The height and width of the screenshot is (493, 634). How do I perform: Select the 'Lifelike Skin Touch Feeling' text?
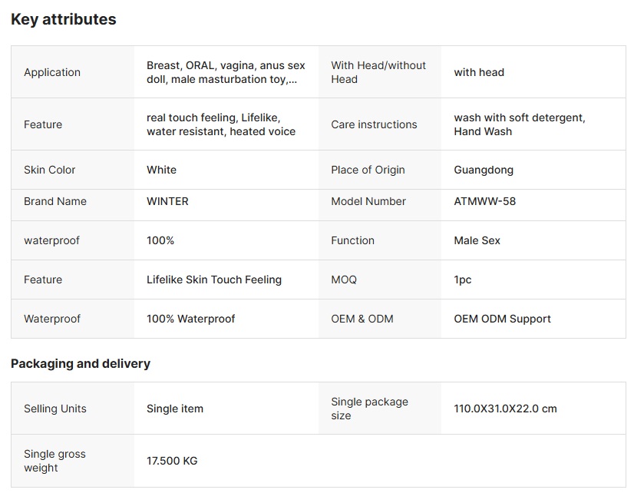pos(213,280)
